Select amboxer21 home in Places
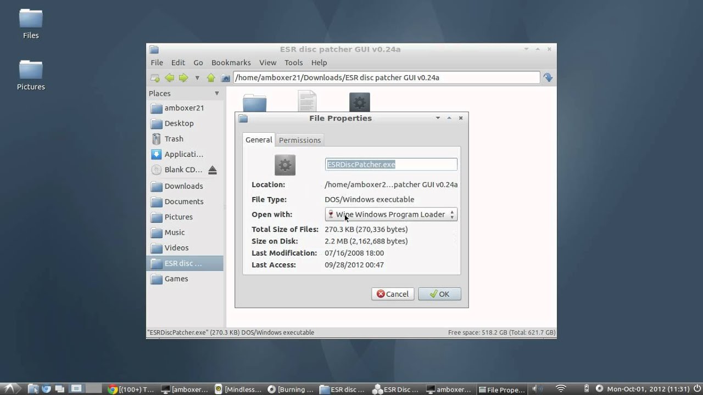 pos(185,108)
